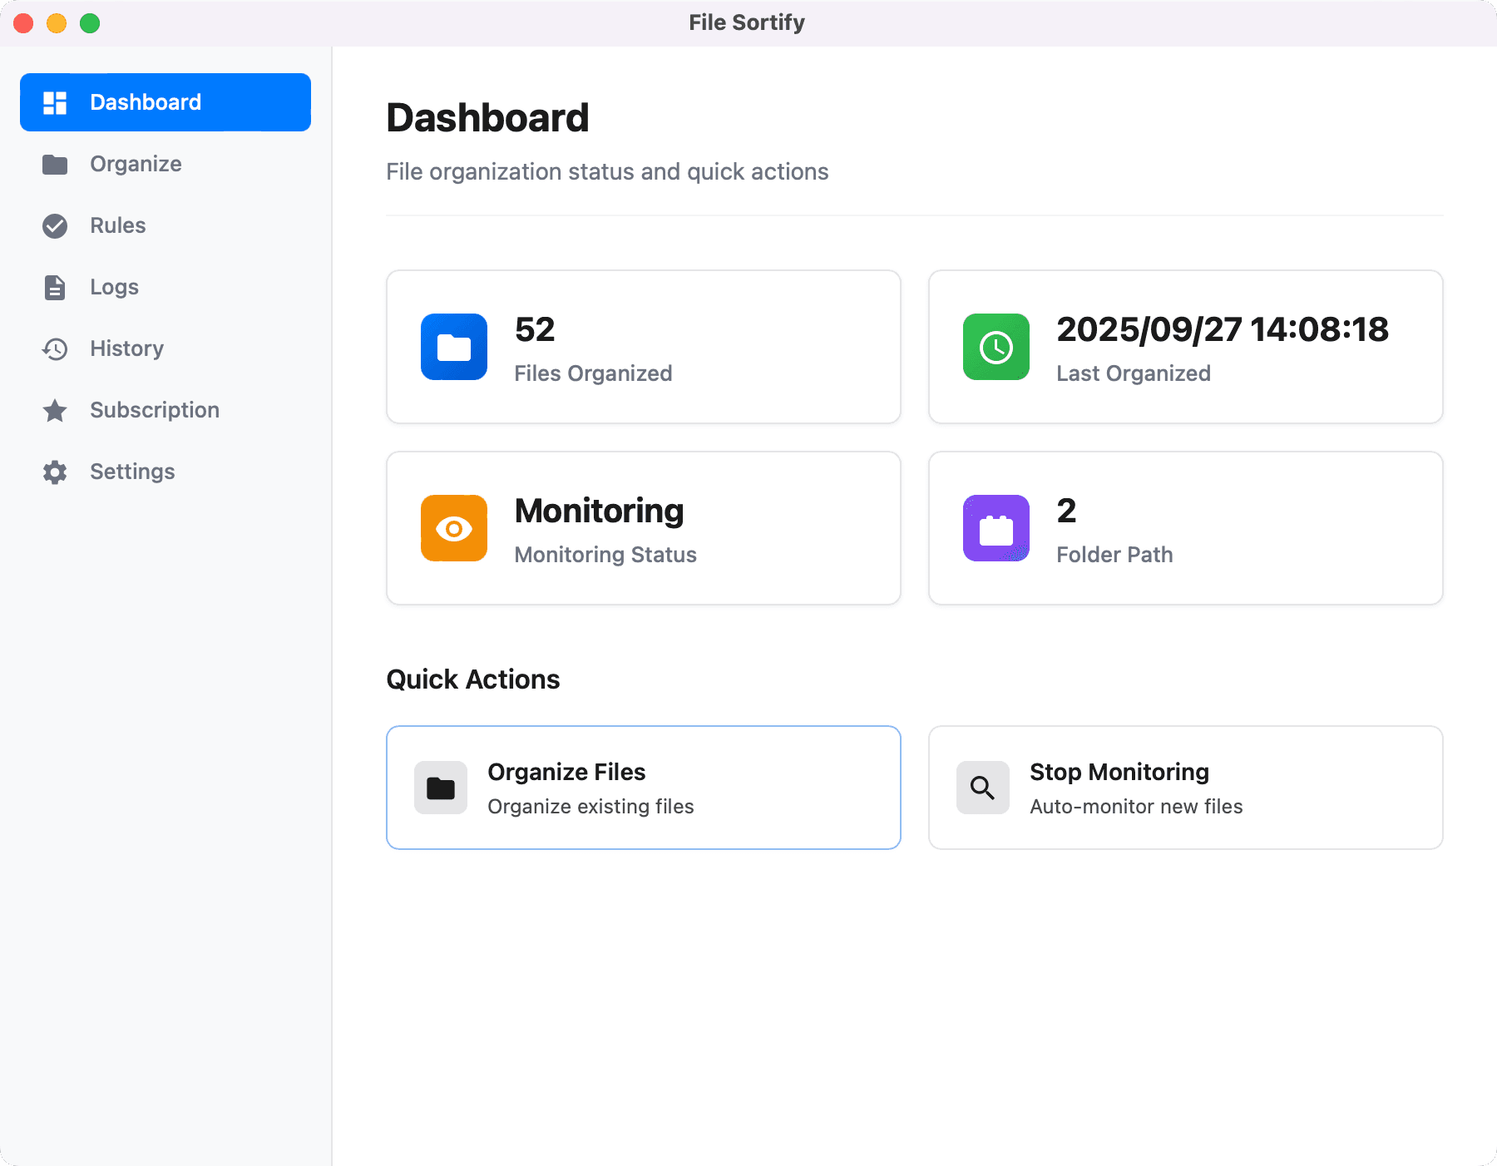This screenshot has width=1497, height=1166.
Task: Click the magnifier icon in Stop Monitoring card
Action: click(982, 788)
